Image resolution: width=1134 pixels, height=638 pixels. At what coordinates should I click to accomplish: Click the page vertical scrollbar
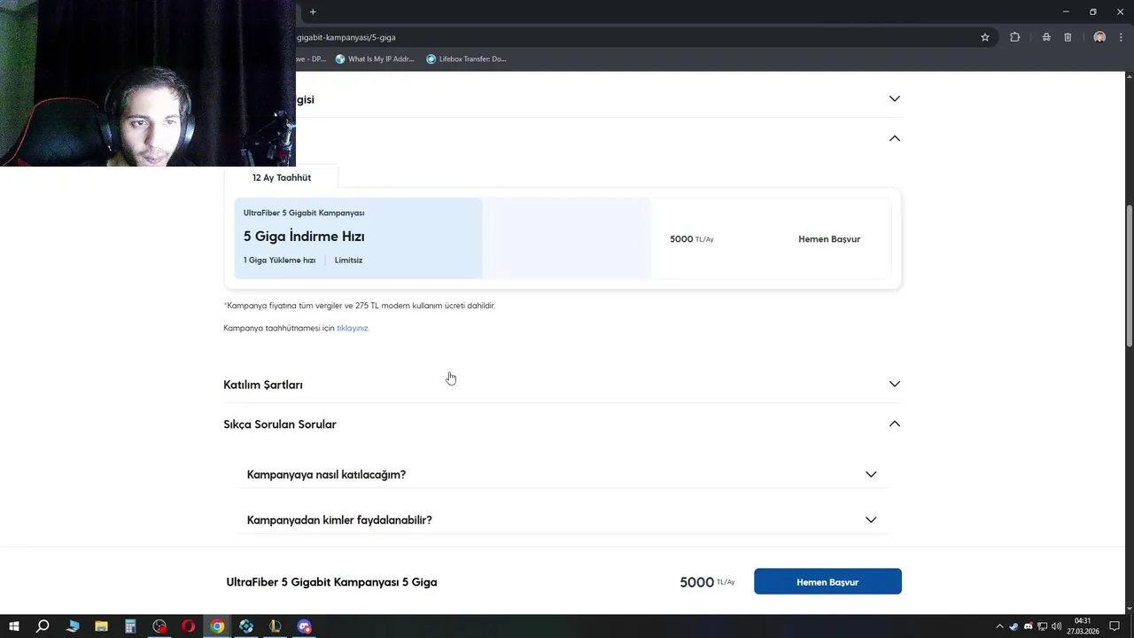click(1129, 276)
